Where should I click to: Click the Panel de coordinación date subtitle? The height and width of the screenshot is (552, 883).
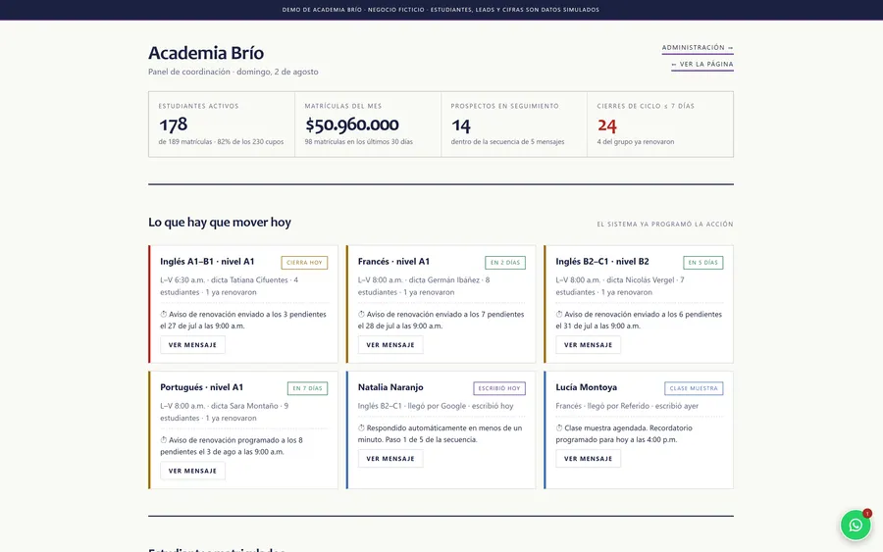(234, 72)
